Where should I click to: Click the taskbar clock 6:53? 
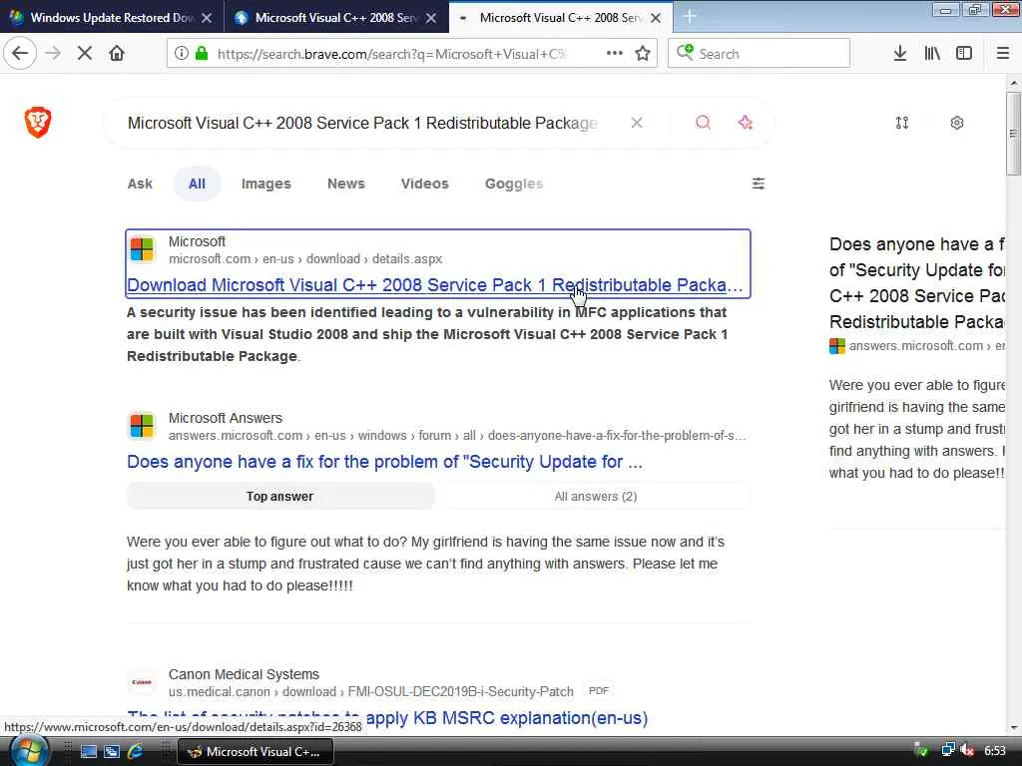coord(995,751)
